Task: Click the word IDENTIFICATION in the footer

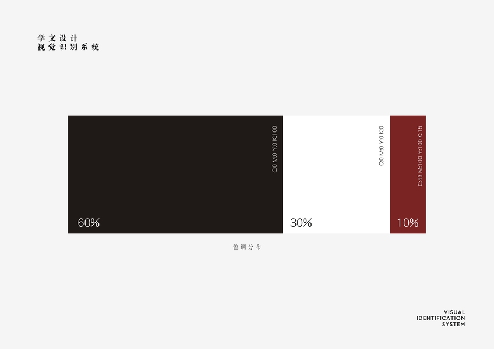Action: 441,318
